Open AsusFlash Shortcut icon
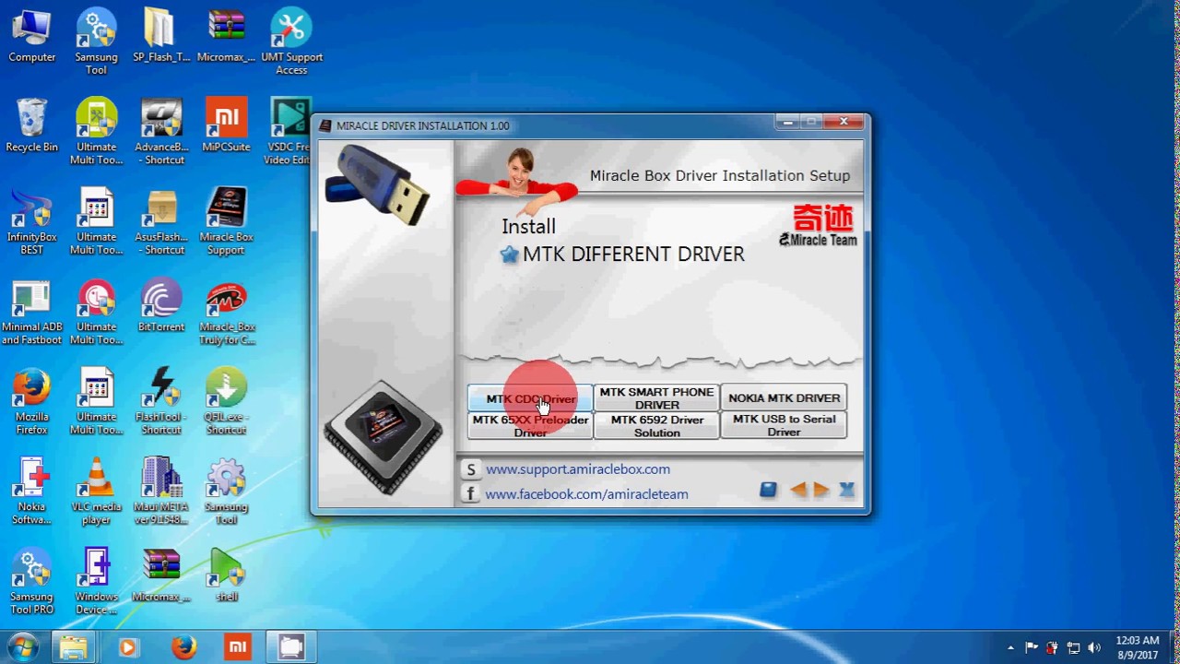 (161, 221)
